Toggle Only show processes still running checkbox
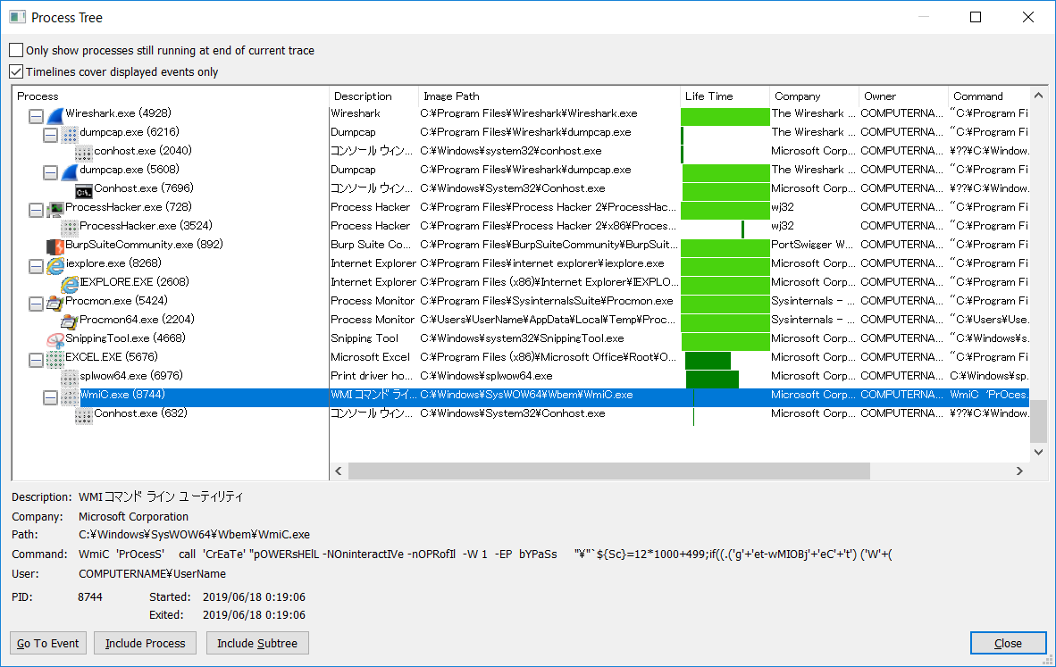The width and height of the screenshot is (1056, 667). pyautogui.click(x=16, y=50)
